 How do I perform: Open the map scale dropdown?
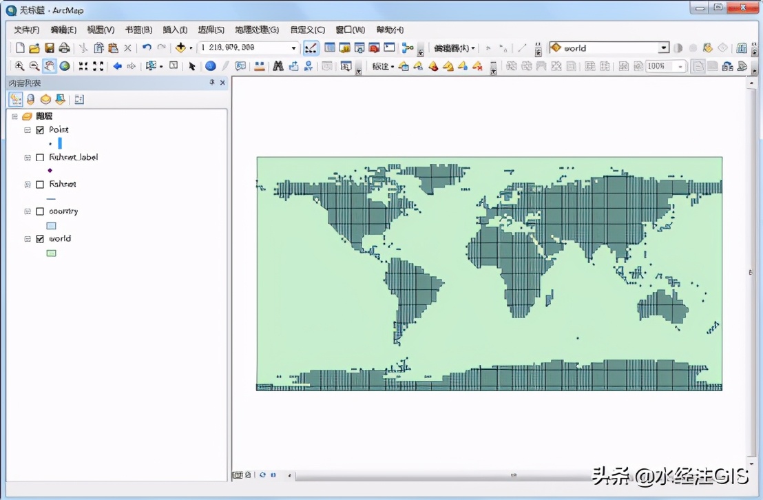click(x=293, y=48)
